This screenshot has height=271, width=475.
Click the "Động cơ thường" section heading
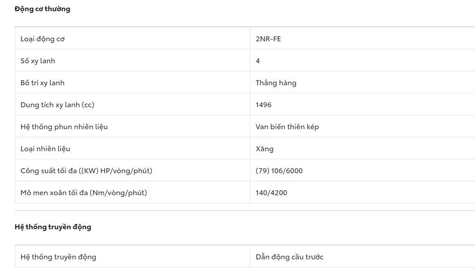pos(43,9)
